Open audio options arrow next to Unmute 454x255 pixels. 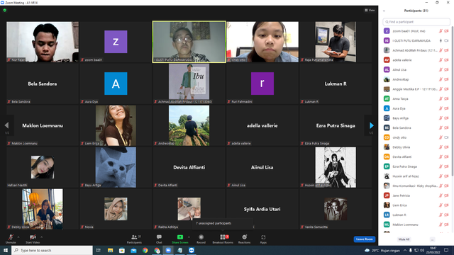(18, 237)
